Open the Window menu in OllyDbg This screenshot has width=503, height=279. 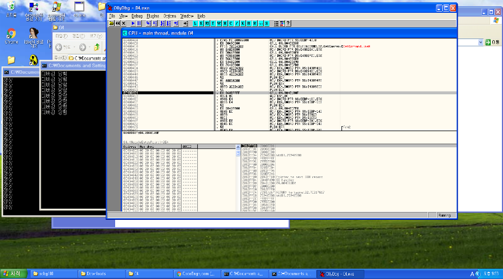(x=187, y=16)
